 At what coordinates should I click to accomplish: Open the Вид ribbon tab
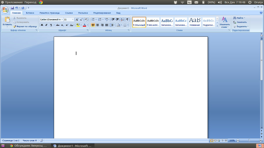pos(118,13)
